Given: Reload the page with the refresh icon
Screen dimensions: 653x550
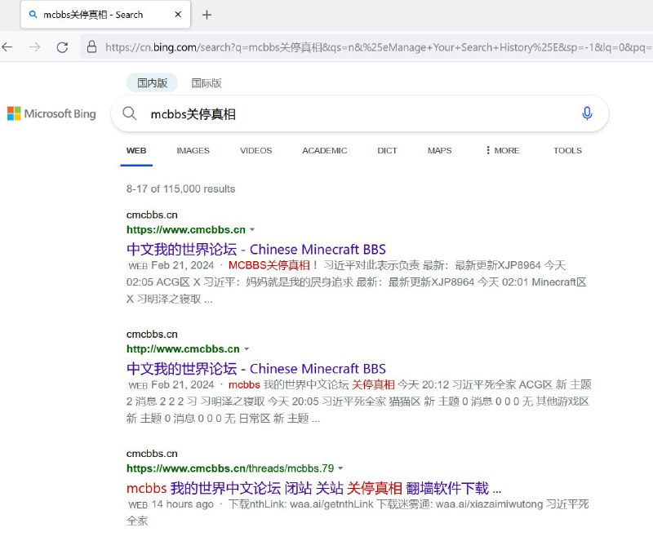Looking at the screenshot, I should click(63, 47).
